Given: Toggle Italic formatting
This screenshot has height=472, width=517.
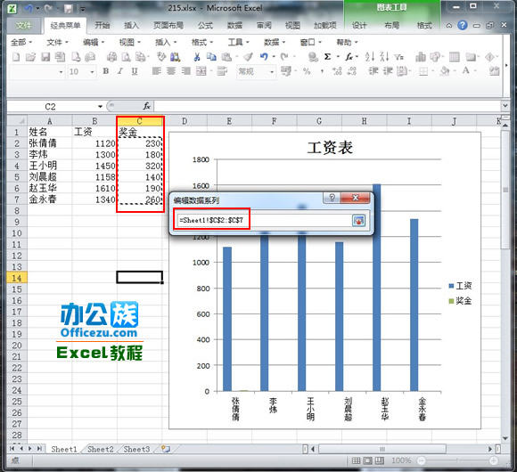Looking at the screenshot, I should [x=120, y=71].
